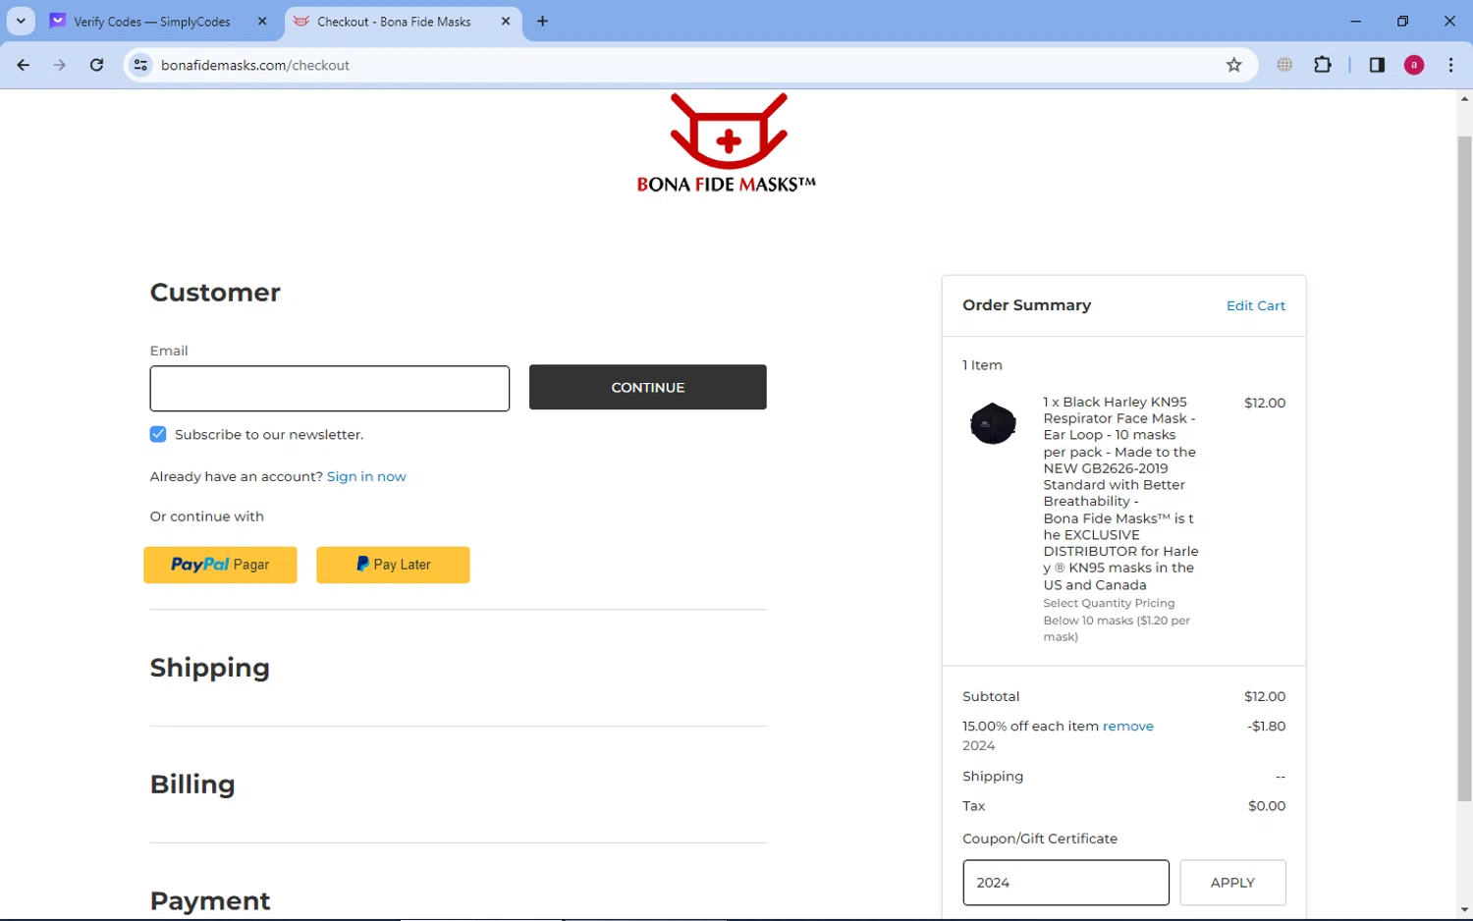Bookmark this page with the star icon
The height and width of the screenshot is (921, 1473).
point(1234,65)
